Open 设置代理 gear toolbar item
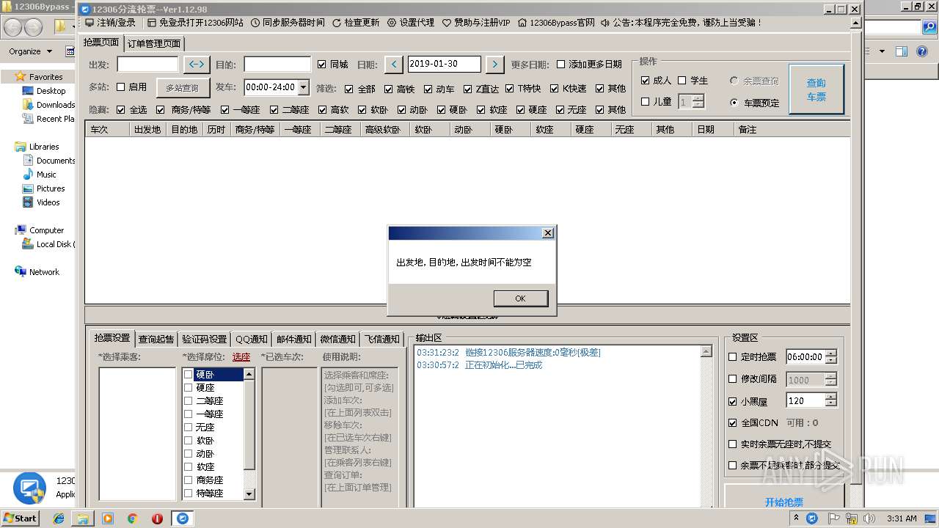 click(411, 23)
